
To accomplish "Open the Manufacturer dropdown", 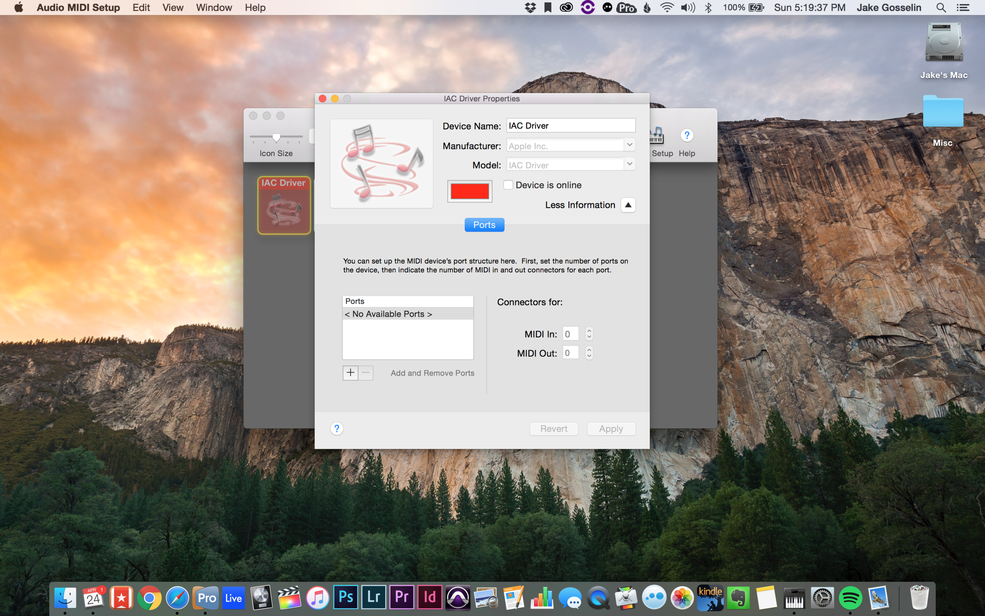I will click(x=630, y=145).
